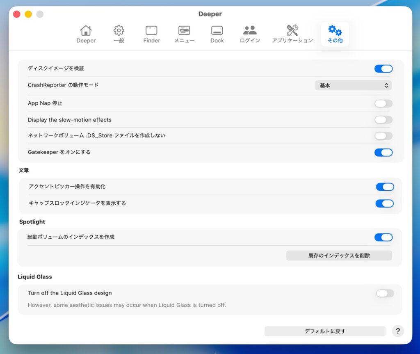Toggle Gatekeeper をオンにする switch off
420x354 pixels.
383,152
